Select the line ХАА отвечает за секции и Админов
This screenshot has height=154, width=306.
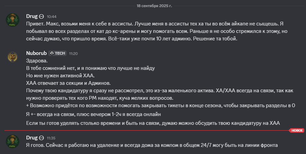pyautogui.click(x=68, y=83)
